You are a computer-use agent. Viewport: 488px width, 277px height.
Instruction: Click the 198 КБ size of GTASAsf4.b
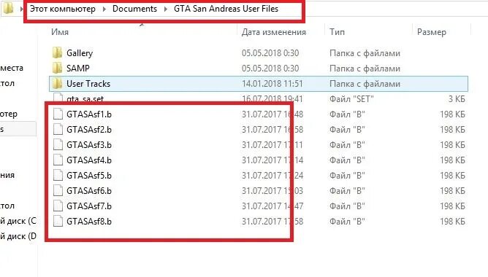(x=452, y=160)
